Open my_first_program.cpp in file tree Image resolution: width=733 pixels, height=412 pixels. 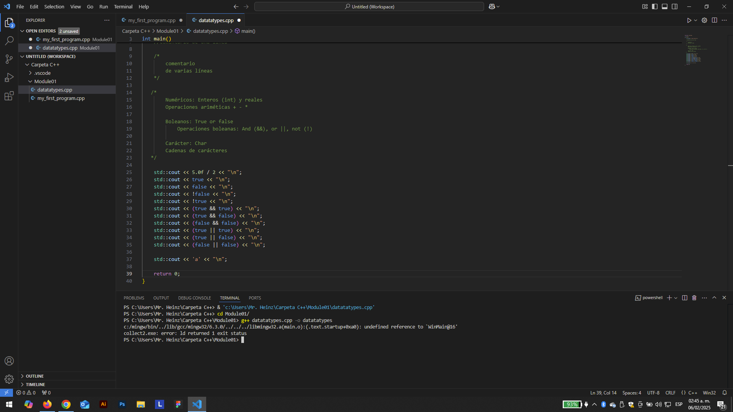click(x=61, y=98)
